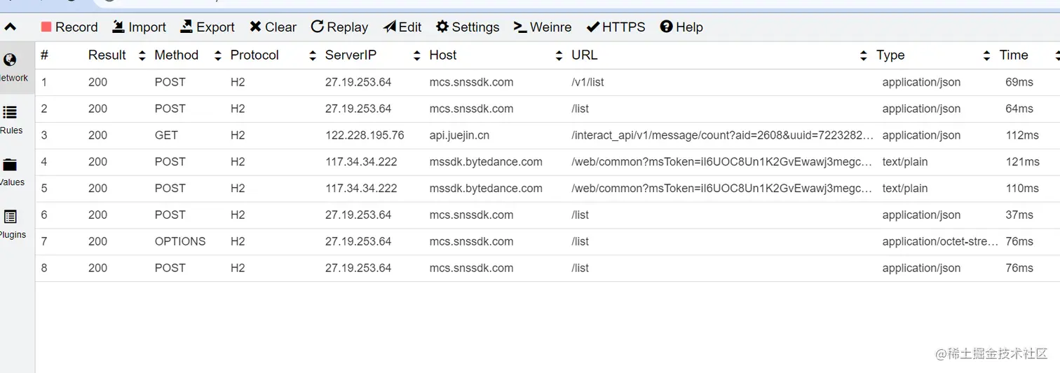Open the Rules sidebar tab
The image size is (1060, 373).
(11, 119)
